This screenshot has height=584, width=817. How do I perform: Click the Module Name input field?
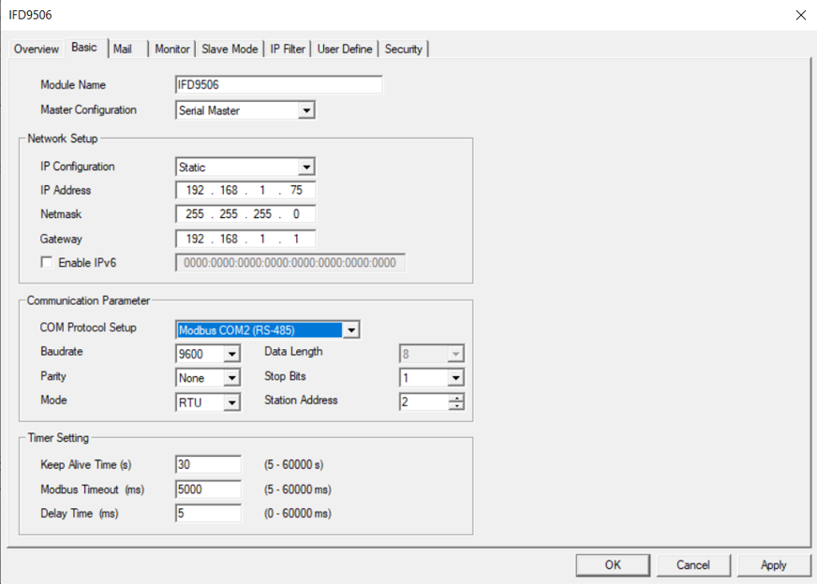click(x=279, y=85)
